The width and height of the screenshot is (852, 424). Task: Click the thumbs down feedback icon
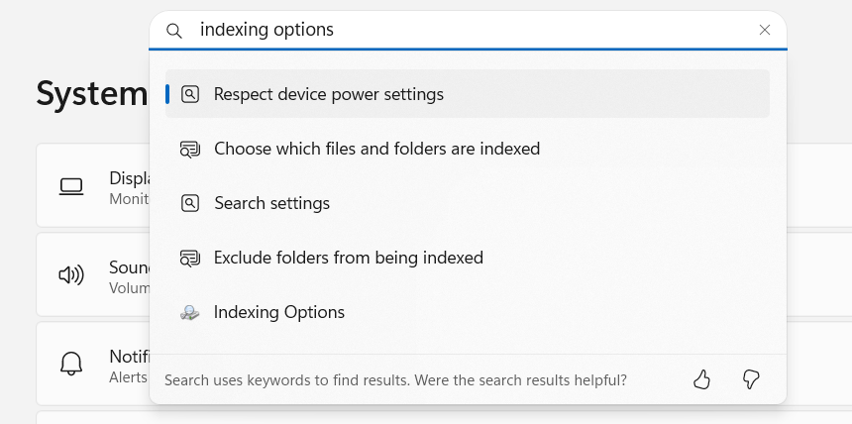pyautogui.click(x=751, y=379)
